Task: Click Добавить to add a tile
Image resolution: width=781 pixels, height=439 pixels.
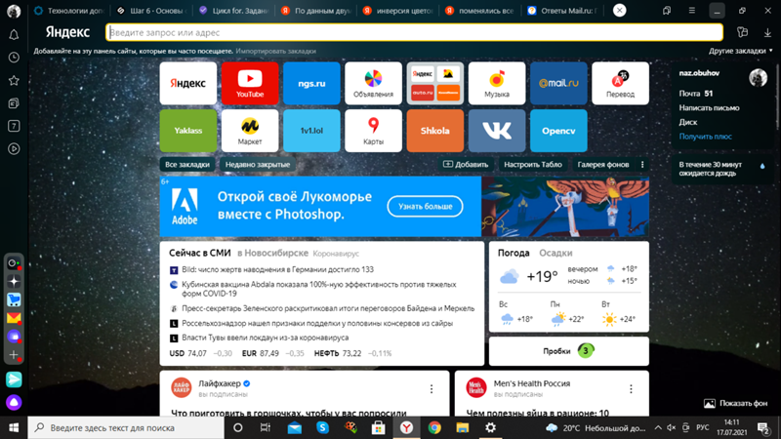Action: coord(466,164)
